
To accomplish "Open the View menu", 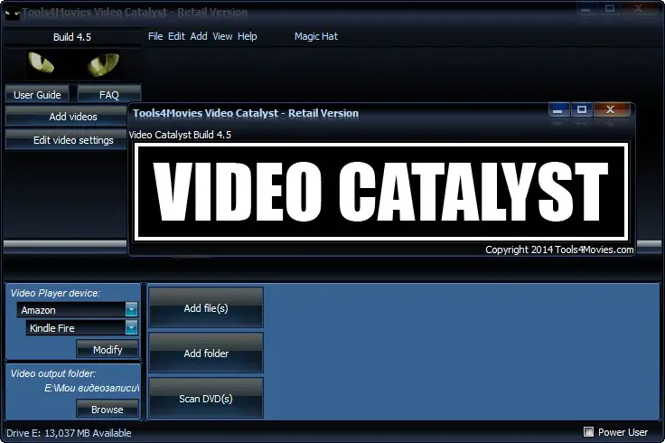I will 222,36.
